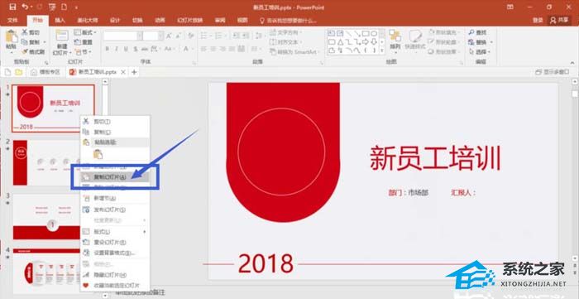This screenshot has width=579, height=299.
Task: Open the Insert ribbon tab
Action: [x=60, y=21]
